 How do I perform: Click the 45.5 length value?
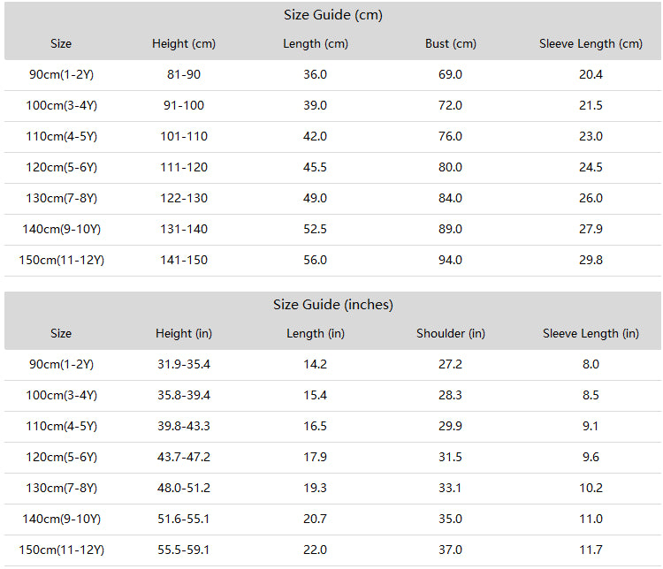click(315, 167)
